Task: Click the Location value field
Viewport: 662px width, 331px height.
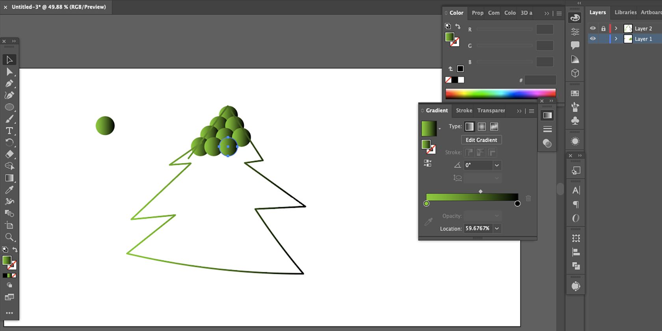Action: click(x=478, y=228)
